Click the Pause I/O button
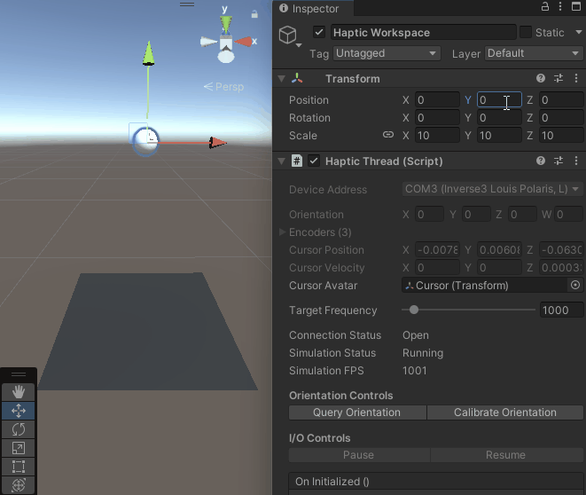The width and height of the screenshot is (586, 495). [359, 455]
